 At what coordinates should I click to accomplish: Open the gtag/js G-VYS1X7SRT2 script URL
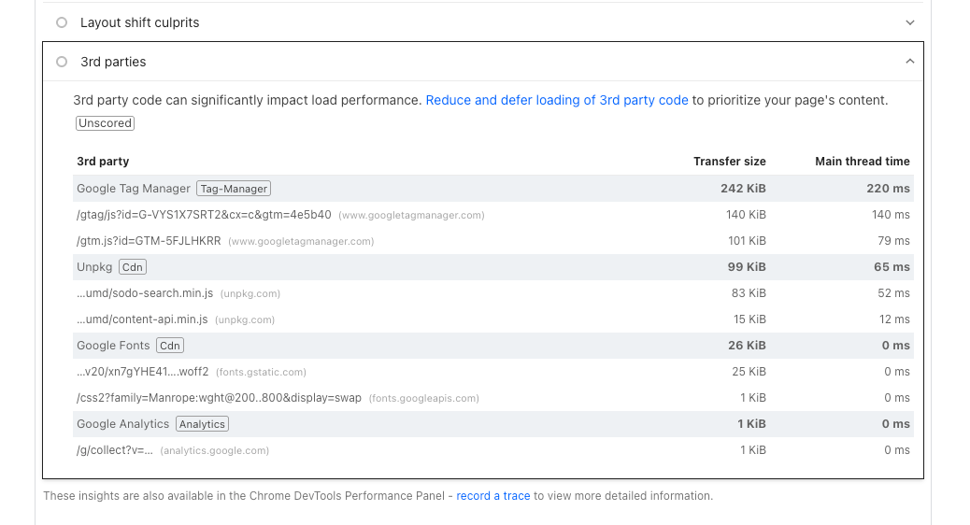pyautogui.click(x=204, y=215)
